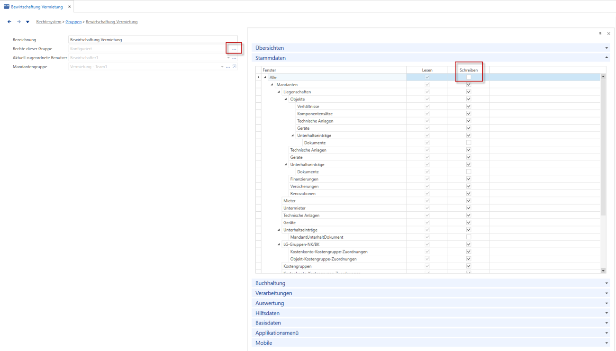Toggle Lesen checkbox for Finanzierungen
This screenshot has width=616, height=351.
click(x=427, y=179)
